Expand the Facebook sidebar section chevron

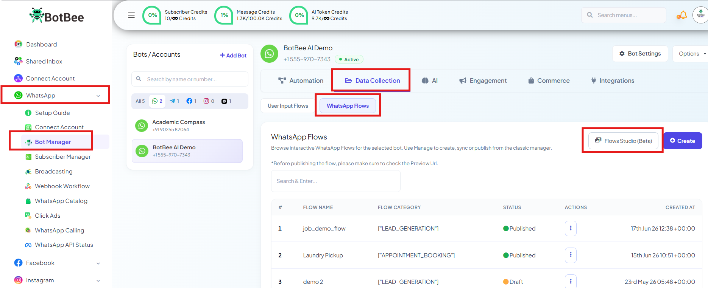point(98,263)
